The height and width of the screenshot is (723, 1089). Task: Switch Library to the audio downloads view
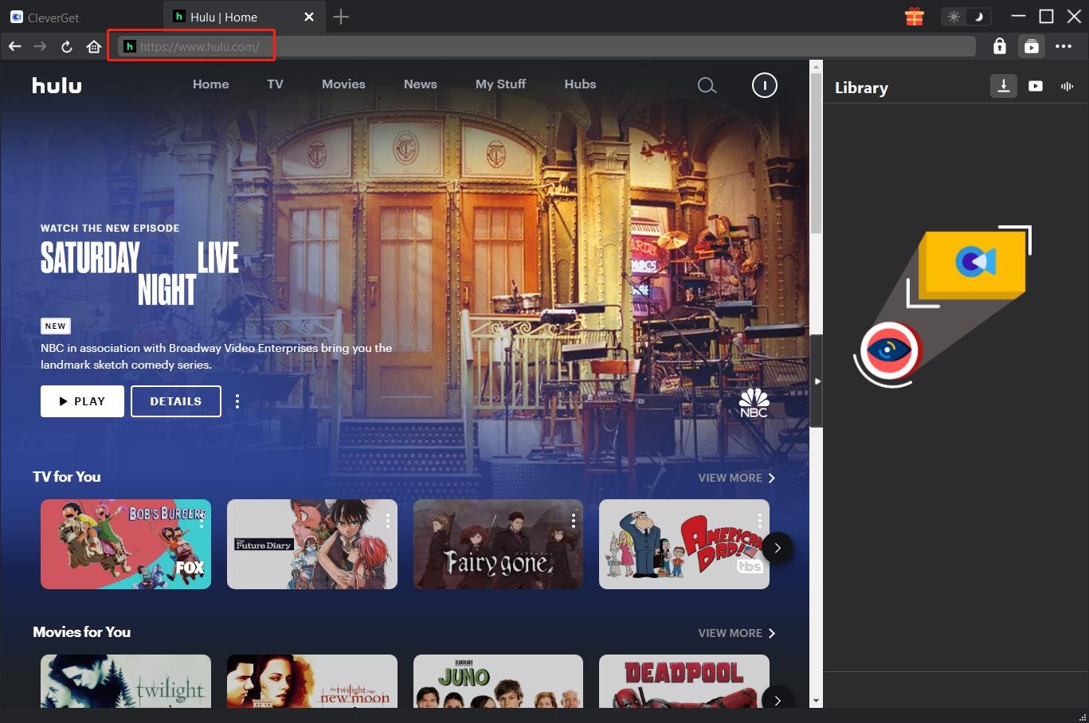1067,86
